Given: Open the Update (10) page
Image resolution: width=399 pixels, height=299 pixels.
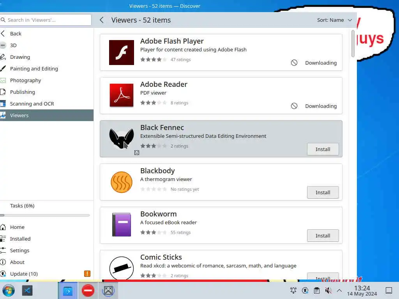Looking at the screenshot, I should coord(47,274).
